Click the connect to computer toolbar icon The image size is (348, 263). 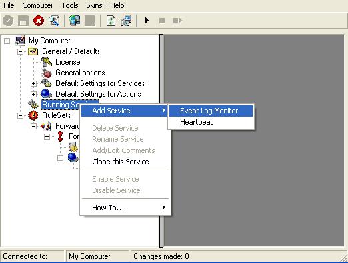click(126, 21)
